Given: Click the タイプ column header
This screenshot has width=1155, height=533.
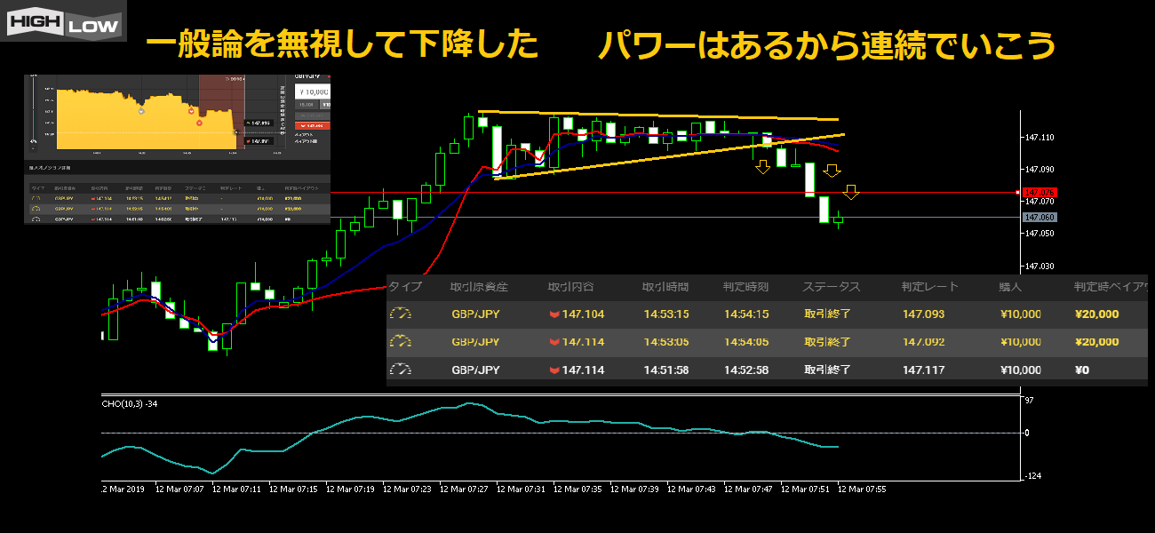Looking at the screenshot, I should (405, 287).
